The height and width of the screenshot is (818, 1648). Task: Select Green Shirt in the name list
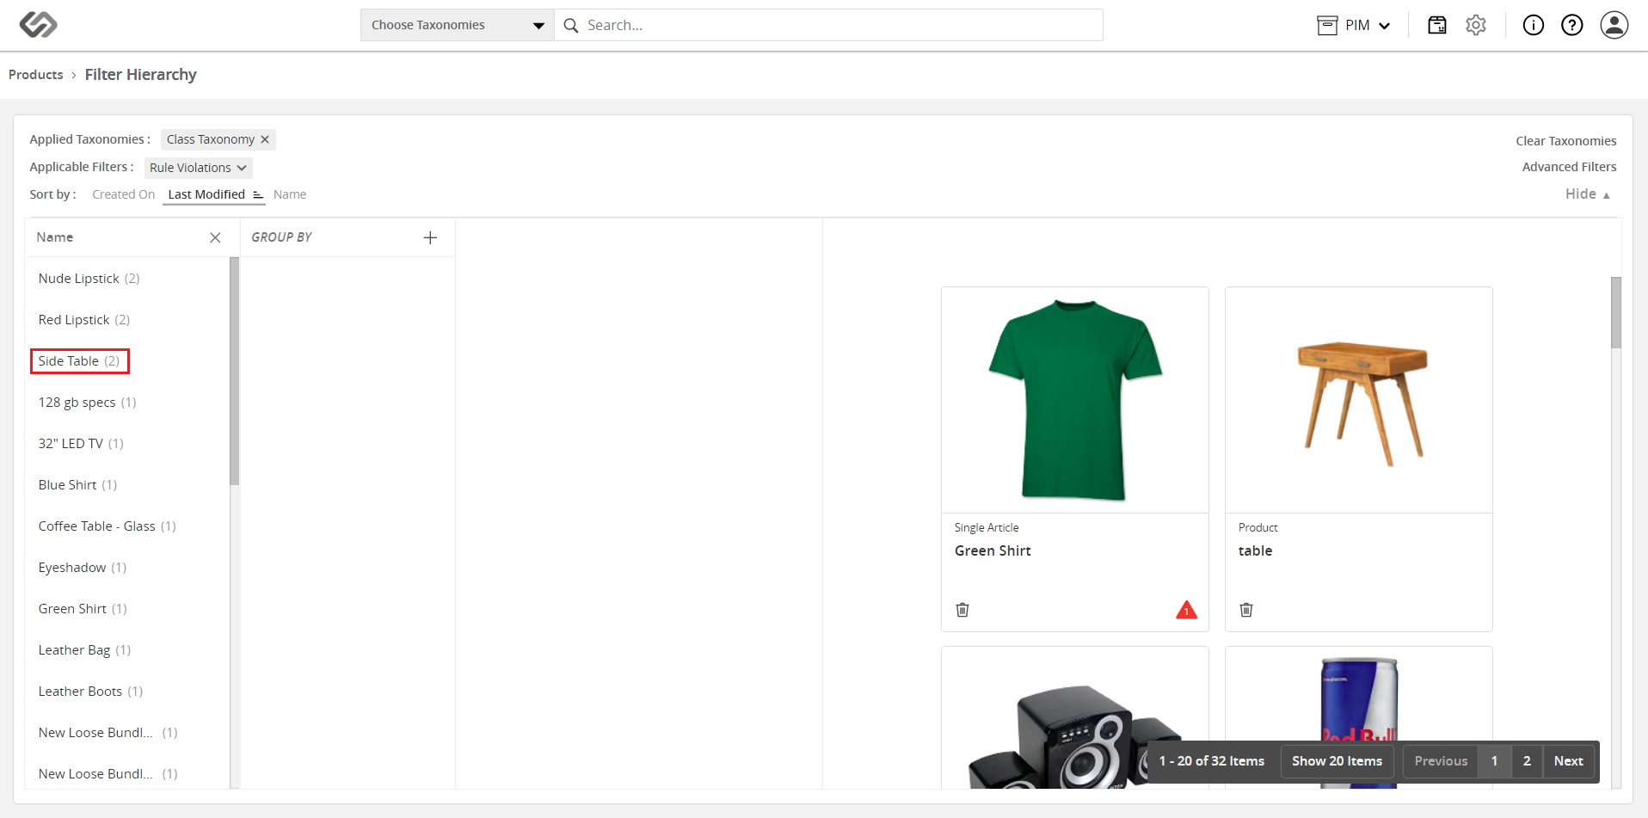coord(83,609)
